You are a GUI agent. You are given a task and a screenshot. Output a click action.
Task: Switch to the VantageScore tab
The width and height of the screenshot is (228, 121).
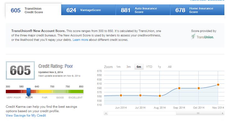coord(89,10)
